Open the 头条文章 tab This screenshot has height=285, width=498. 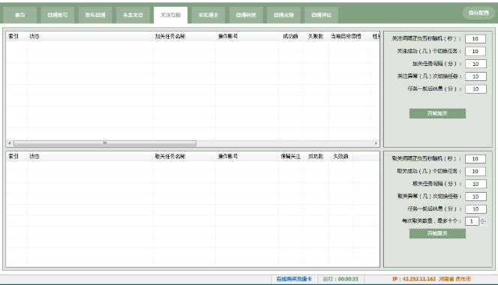[x=133, y=15]
